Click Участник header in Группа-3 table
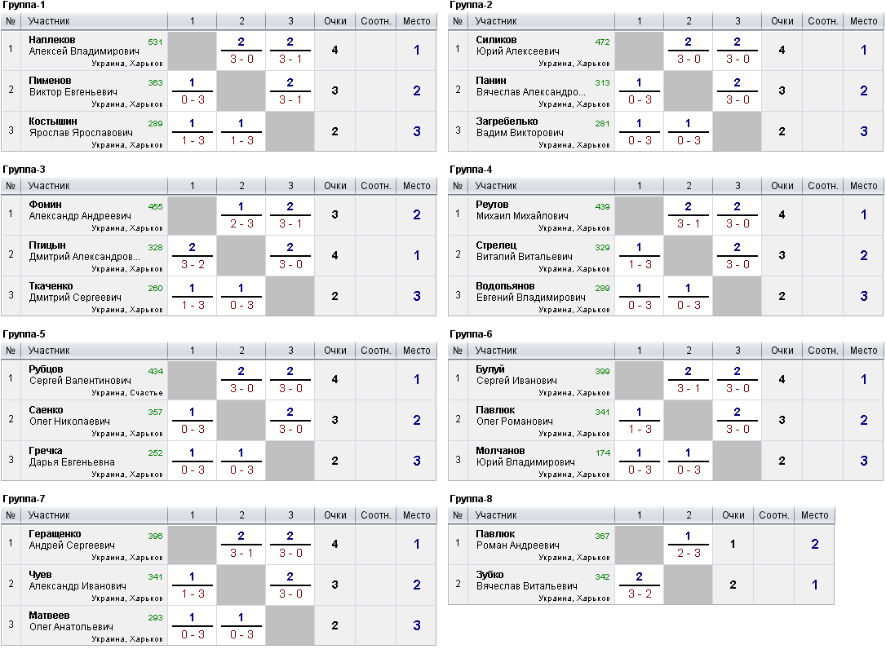 tap(49, 186)
